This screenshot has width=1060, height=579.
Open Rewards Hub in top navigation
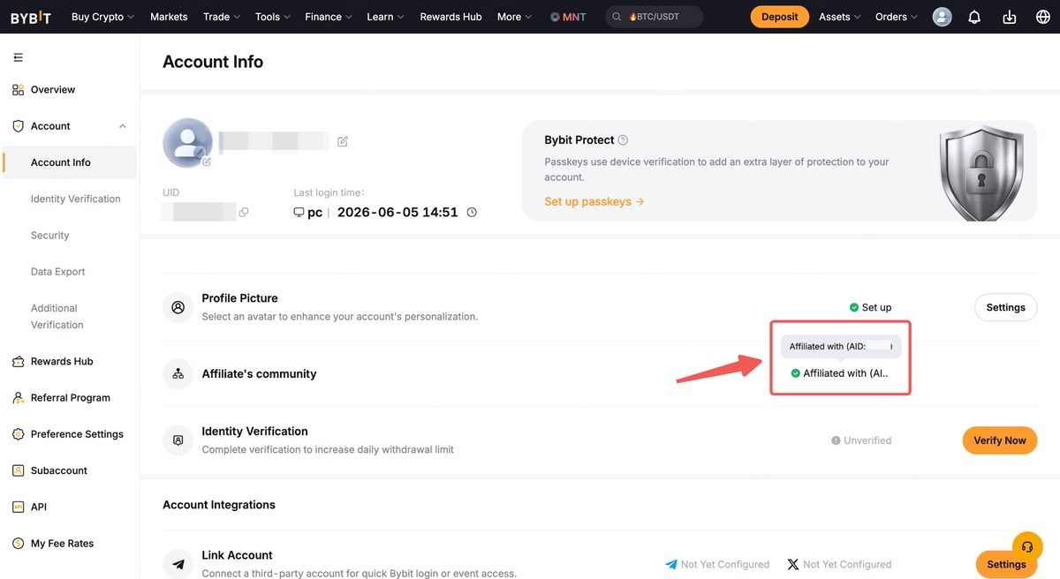(450, 17)
